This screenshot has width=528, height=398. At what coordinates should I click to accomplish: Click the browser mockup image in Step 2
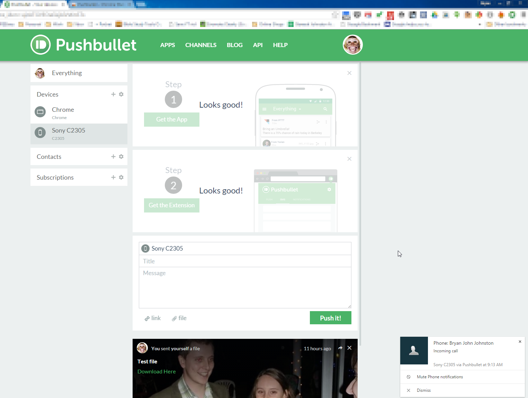coord(296,201)
